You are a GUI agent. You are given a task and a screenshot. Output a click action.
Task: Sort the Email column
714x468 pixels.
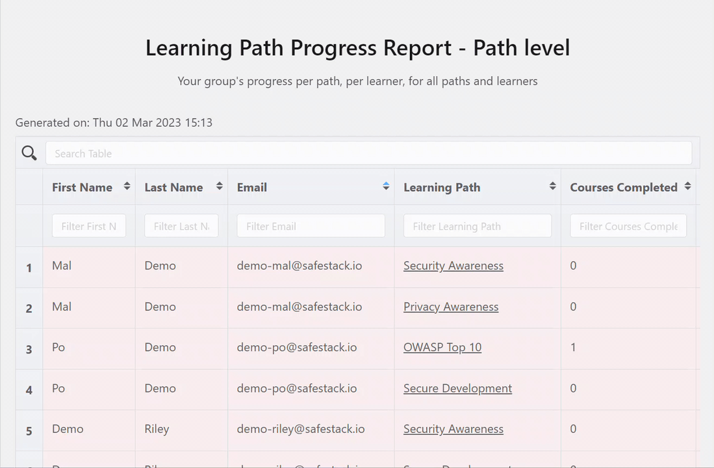386,187
